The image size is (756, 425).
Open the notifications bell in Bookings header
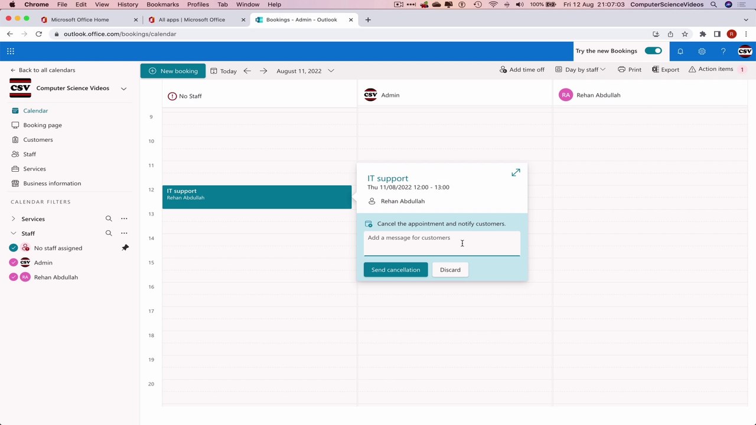(680, 51)
